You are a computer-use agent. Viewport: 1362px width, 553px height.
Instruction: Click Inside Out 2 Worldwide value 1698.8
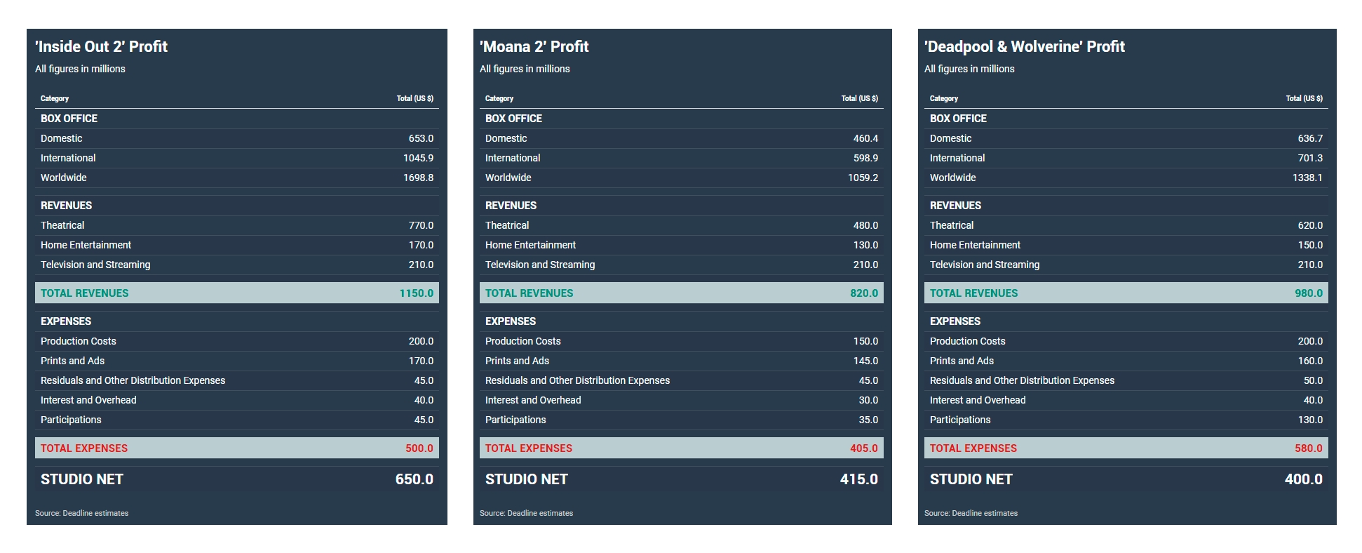pyautogui.click(x=418, y=178)
